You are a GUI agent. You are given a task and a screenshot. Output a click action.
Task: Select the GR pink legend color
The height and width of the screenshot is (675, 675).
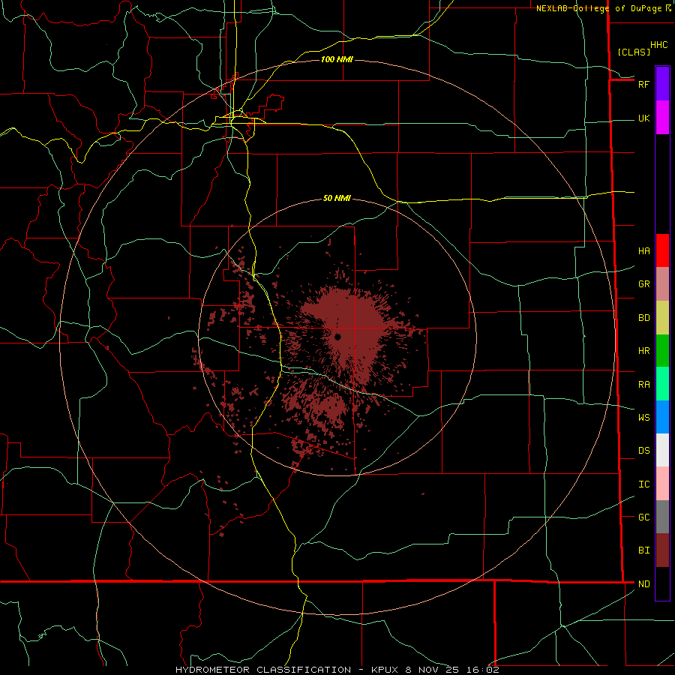[662, 284]
